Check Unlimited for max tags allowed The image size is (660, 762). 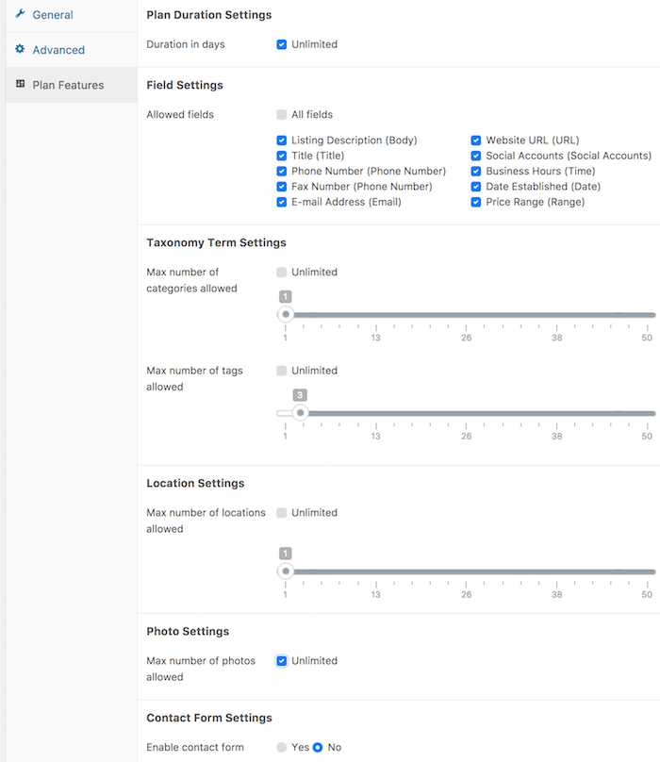pos(281,371)
